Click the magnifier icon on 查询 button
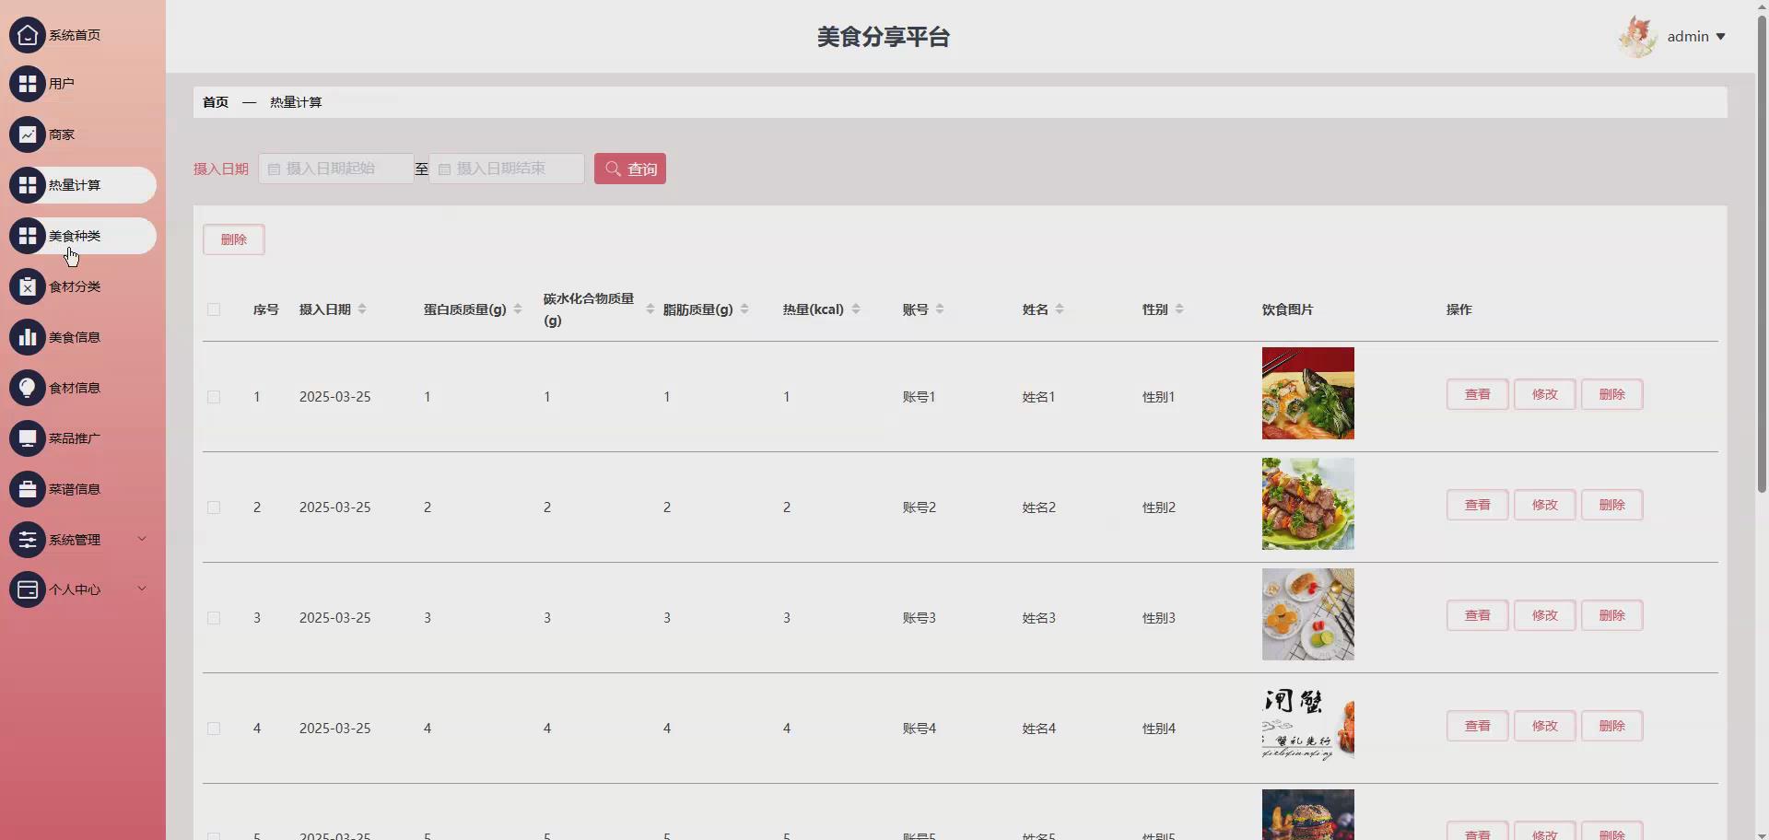 coord(613,169)
